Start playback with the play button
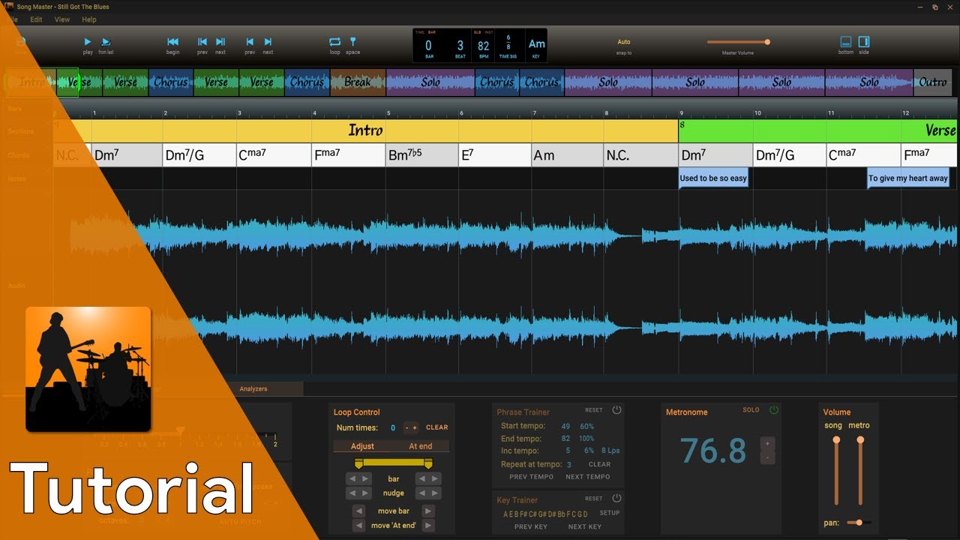The height and width of the screenshot is (540, 960). click(x=88, y=42)
